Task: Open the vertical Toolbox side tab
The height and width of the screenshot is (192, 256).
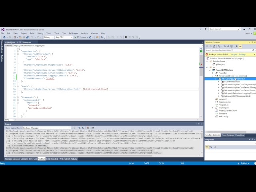Action: [x=2, y=58]
